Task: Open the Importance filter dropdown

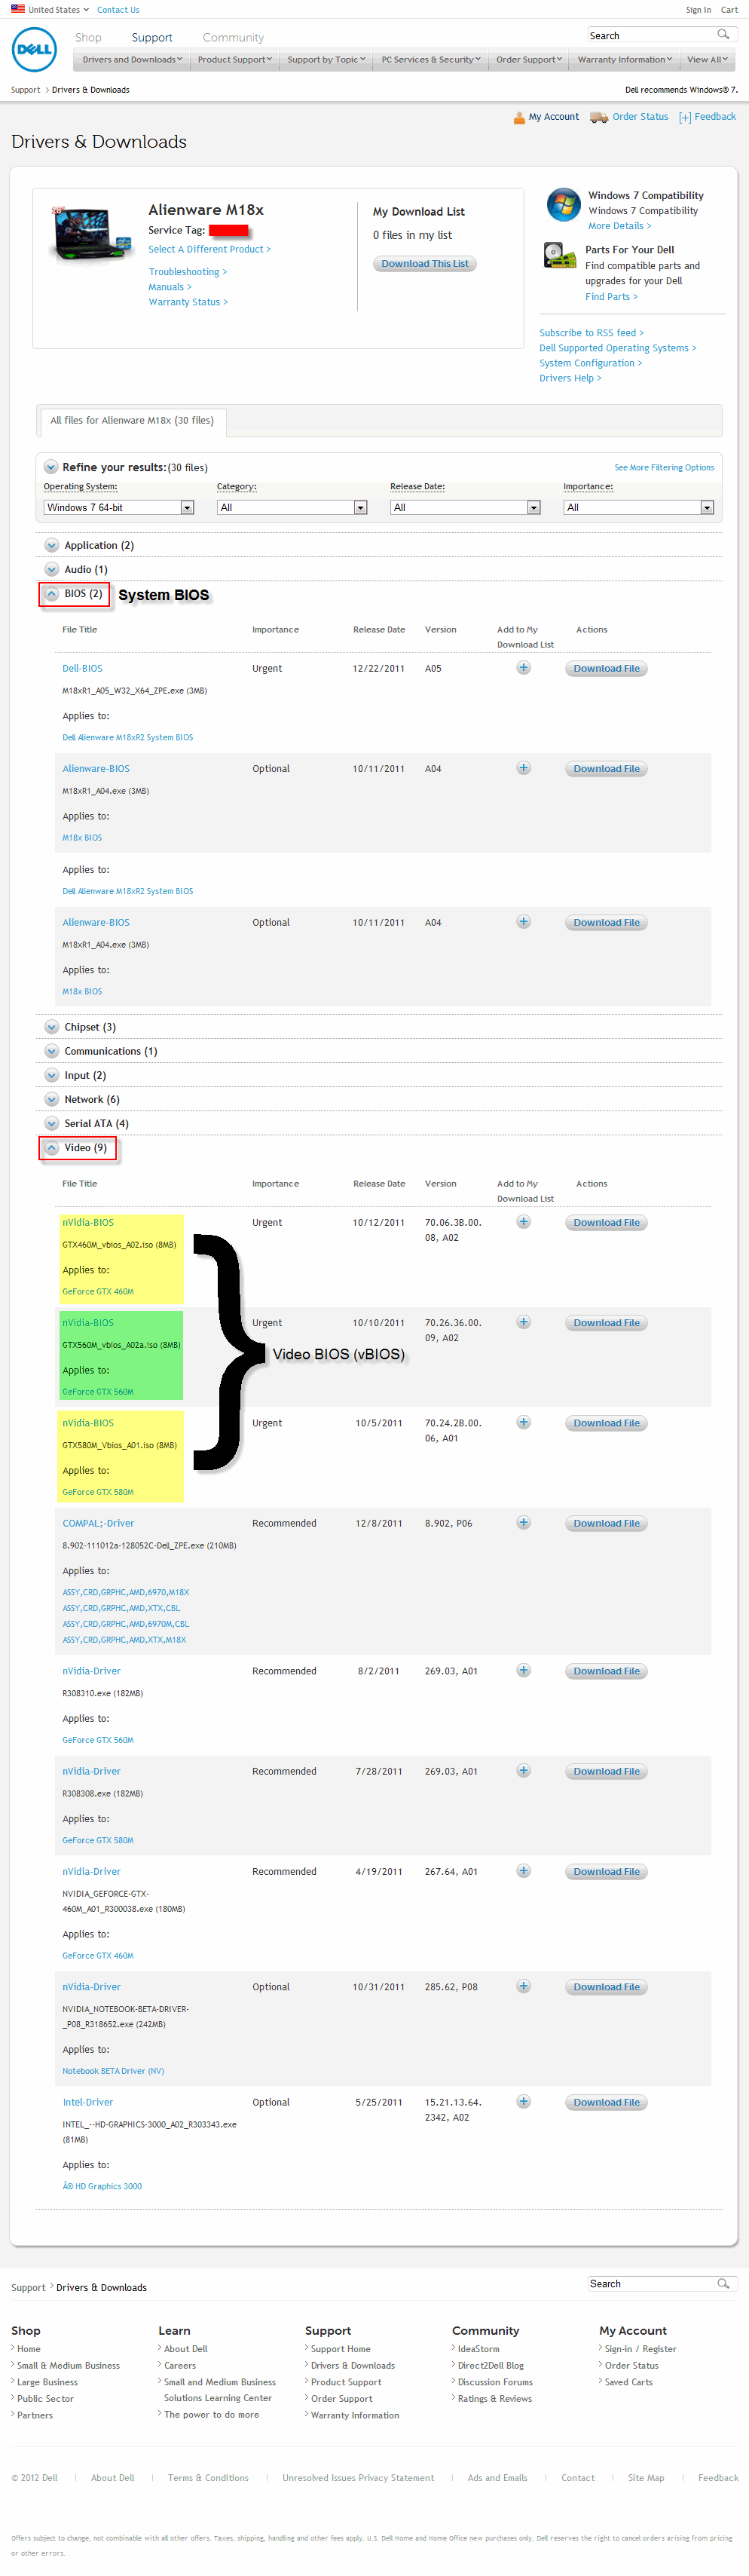Action: point(638,508)
